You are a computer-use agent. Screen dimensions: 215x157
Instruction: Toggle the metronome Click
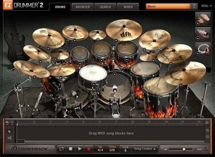[125, 148]
